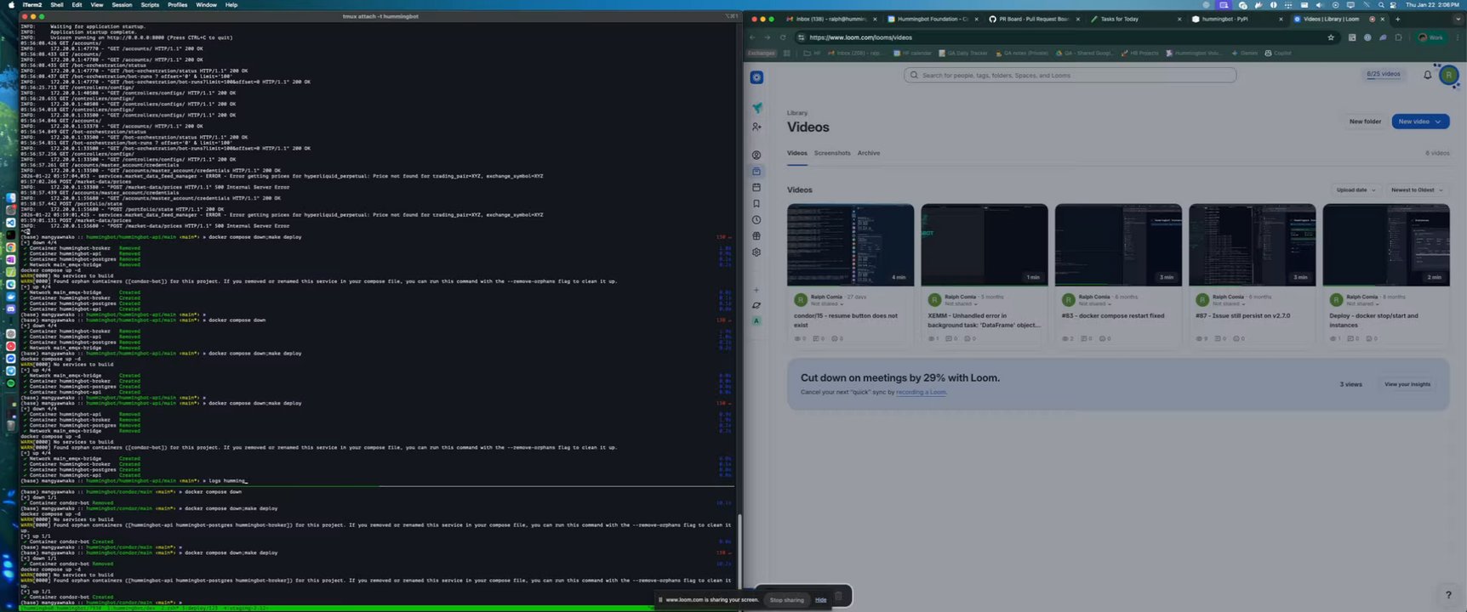Screen dimensions: 1467x612
Task: Open the Newest to Oldest dropdown
Action: coord(1416,190)
